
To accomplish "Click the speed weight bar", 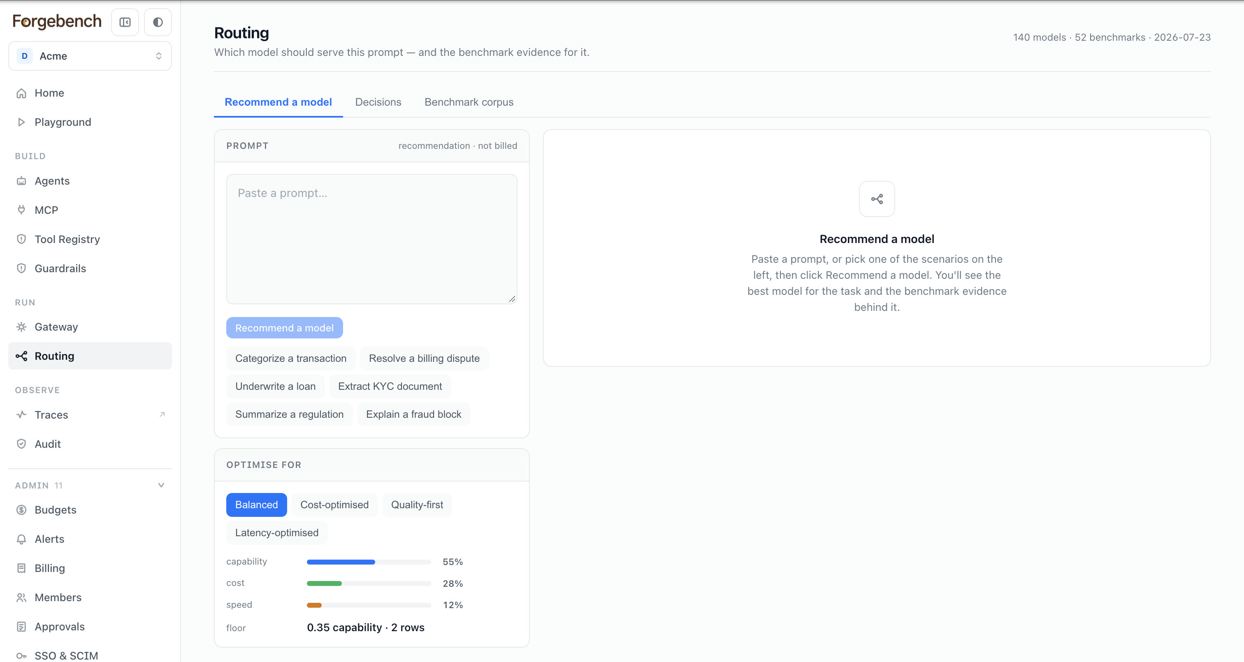I will tap(369, 605).
